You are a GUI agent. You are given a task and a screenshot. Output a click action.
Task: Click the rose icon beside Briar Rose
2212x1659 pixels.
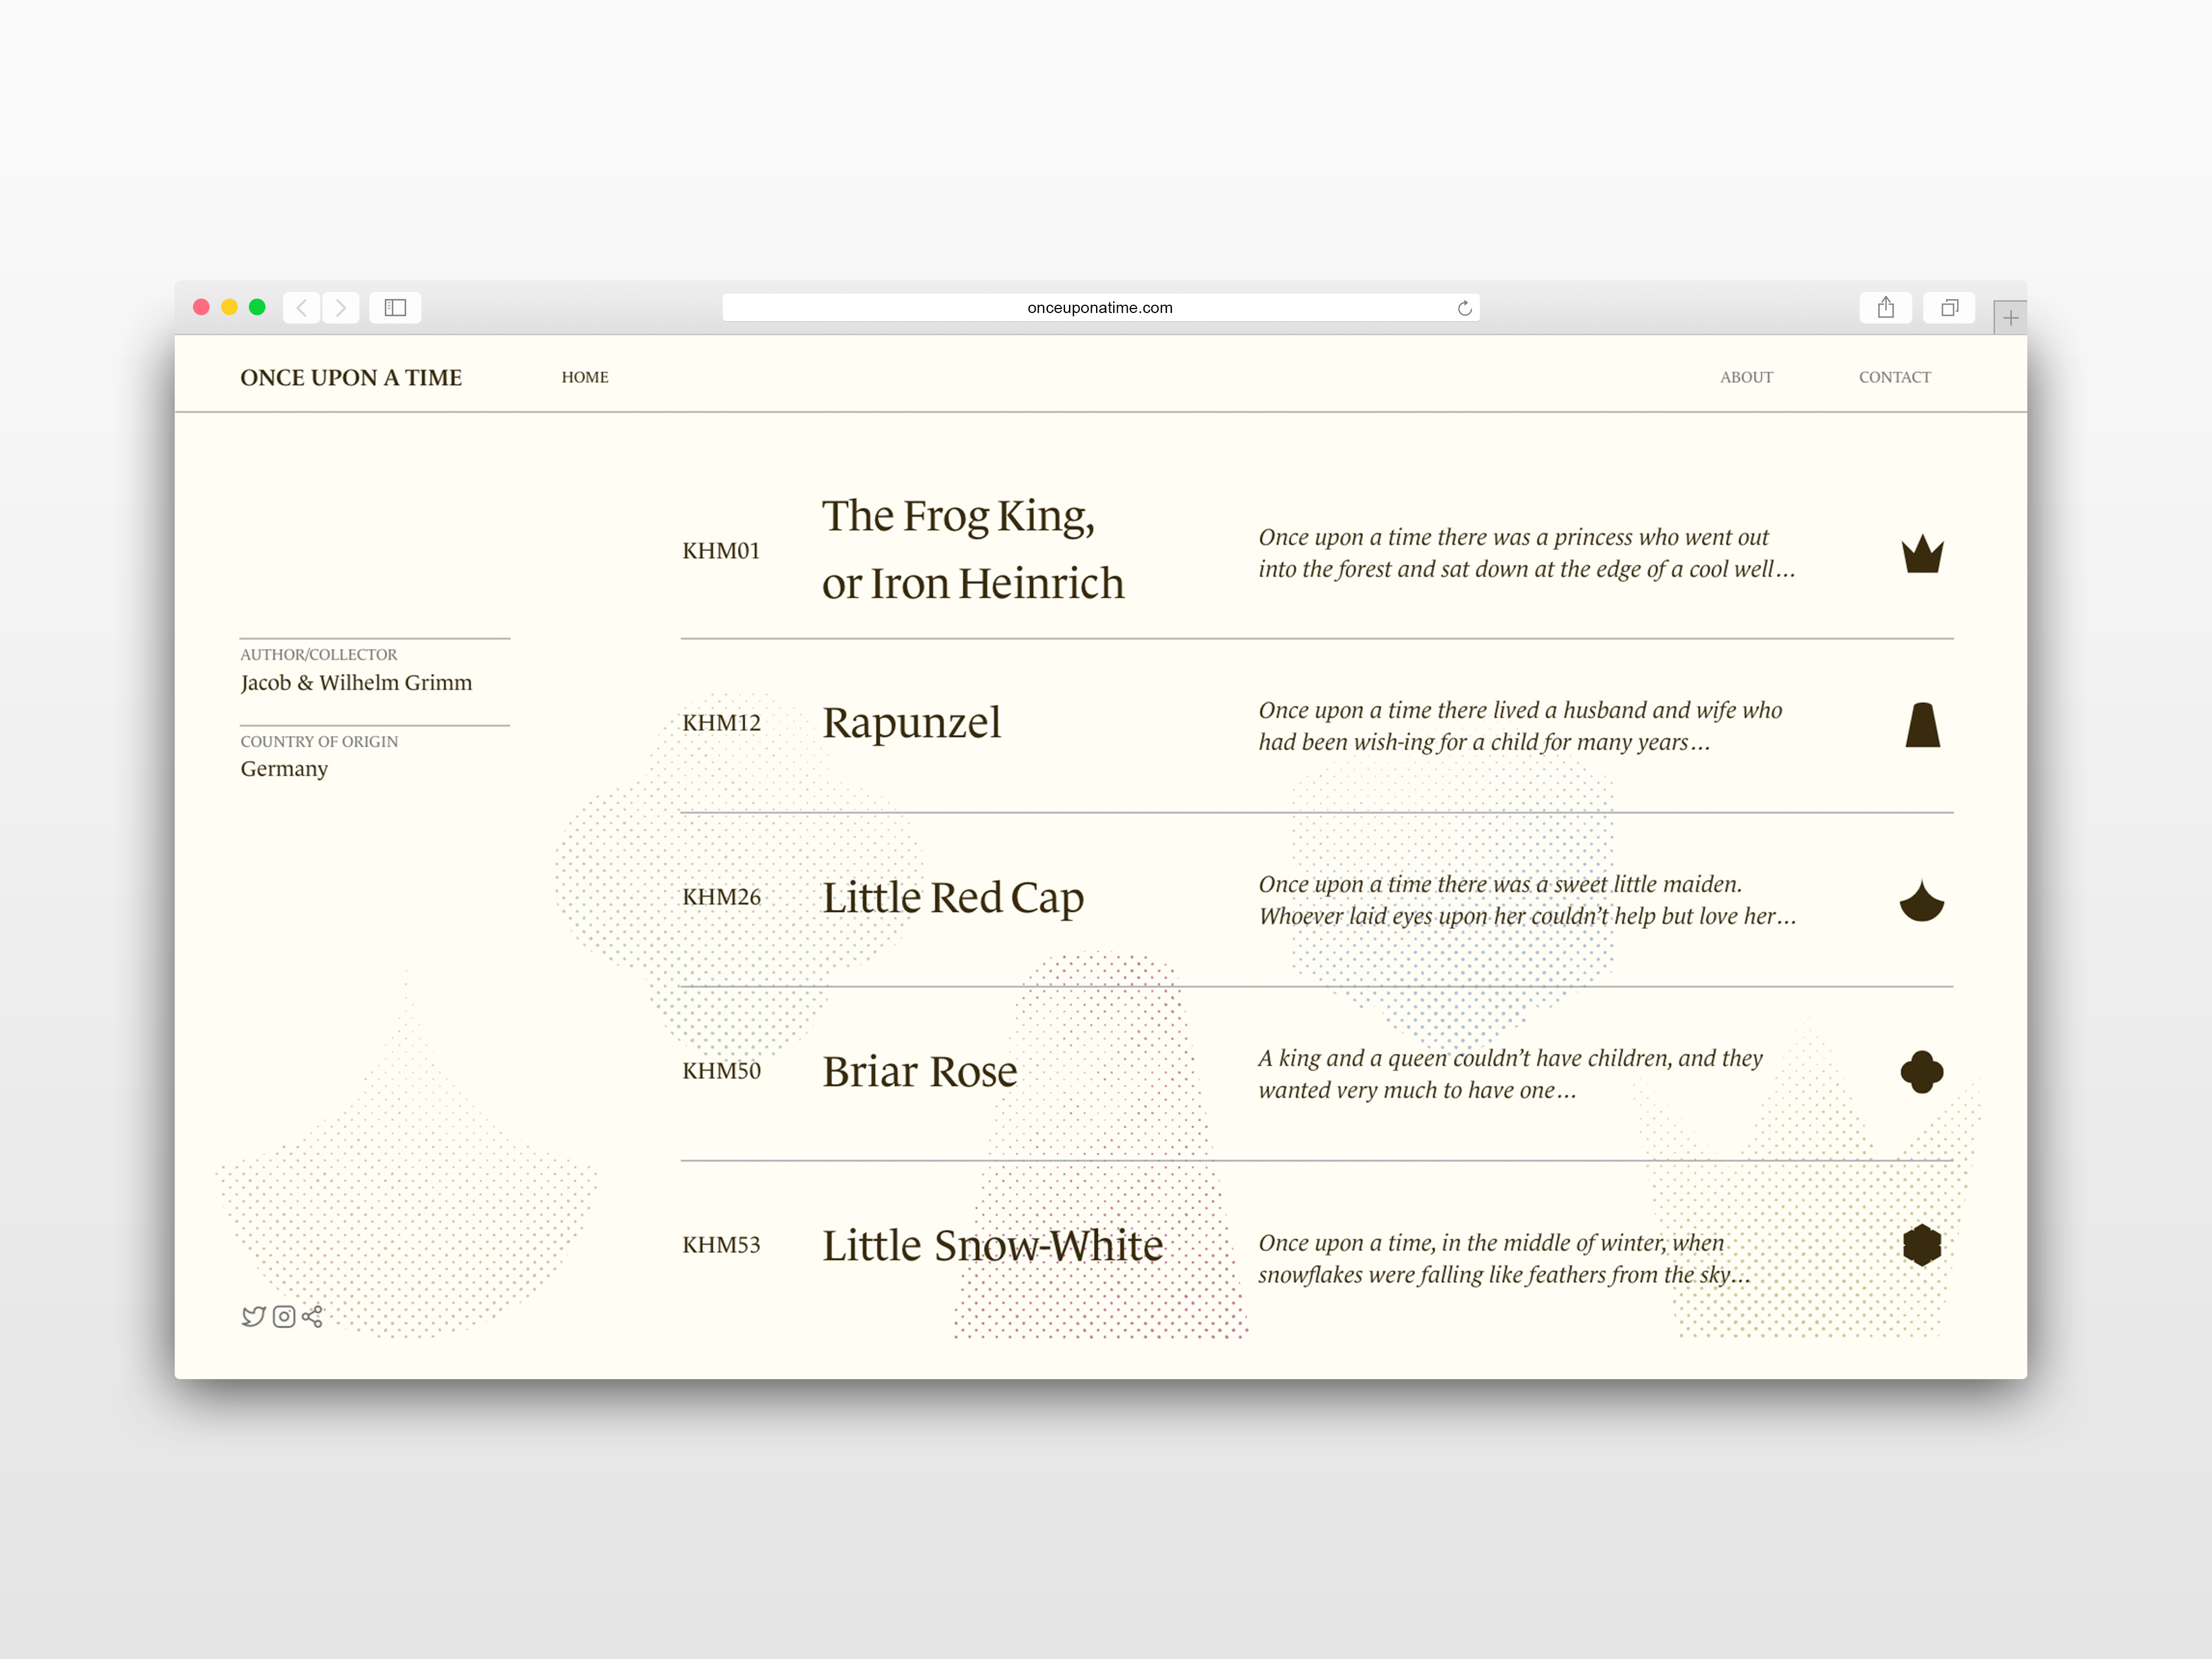1921,1072
